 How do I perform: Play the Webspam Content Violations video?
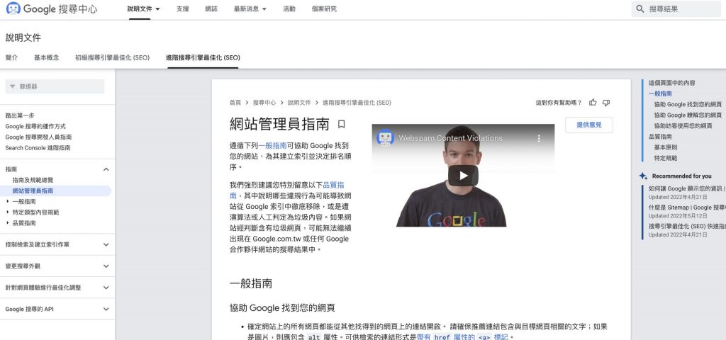click(463, 176)
